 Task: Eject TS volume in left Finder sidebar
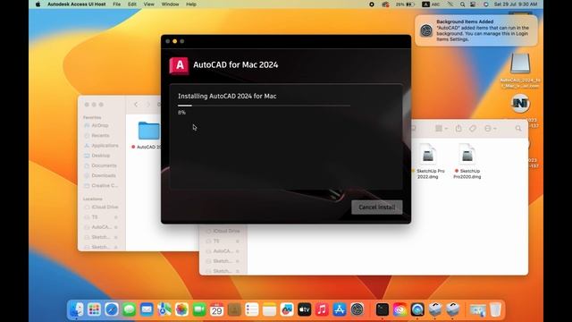point(116,217)
